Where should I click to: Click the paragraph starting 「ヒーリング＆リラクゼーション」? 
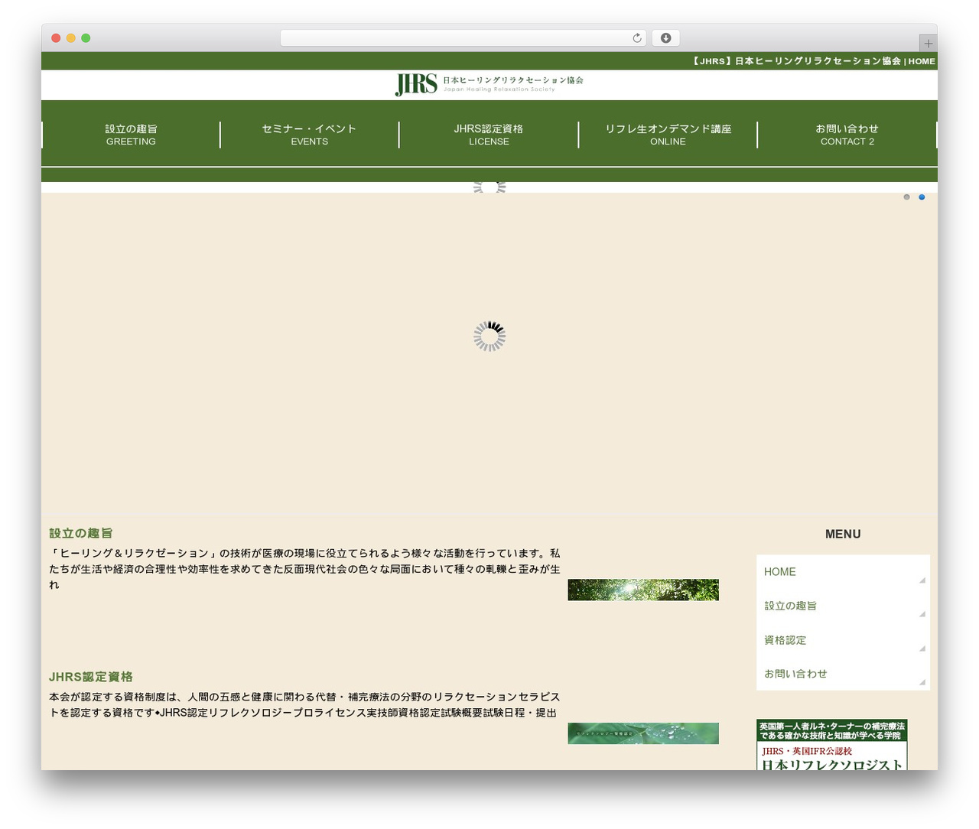click(304, 569)
